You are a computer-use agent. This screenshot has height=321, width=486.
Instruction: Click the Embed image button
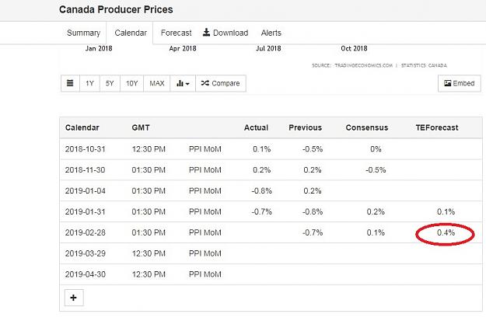click(460, 83)
